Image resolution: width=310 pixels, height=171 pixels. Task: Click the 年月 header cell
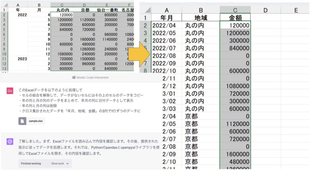point(167,17)
